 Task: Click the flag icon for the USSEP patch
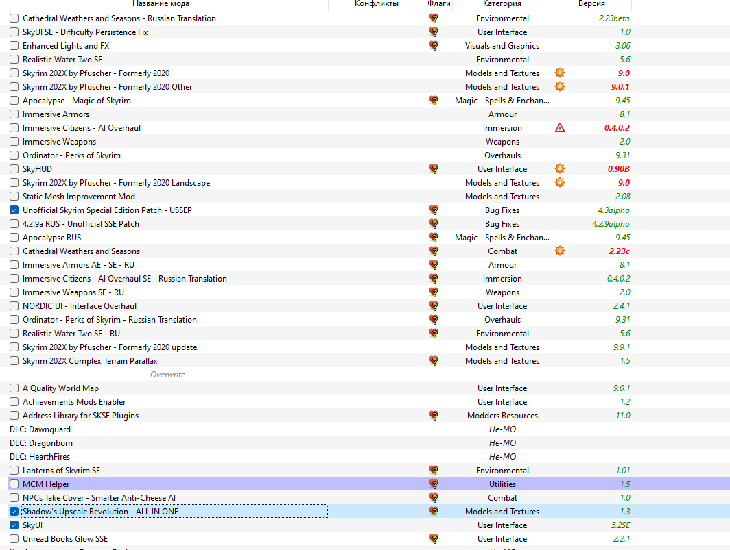pyautogui.click(x=434, y=210)
